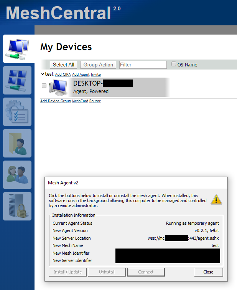Open the Router link

(x=95, y=101)
